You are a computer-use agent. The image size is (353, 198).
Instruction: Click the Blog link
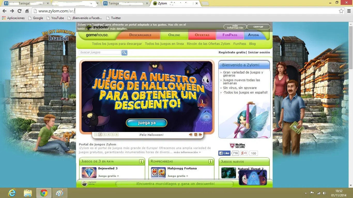click(x=252, y=44)
